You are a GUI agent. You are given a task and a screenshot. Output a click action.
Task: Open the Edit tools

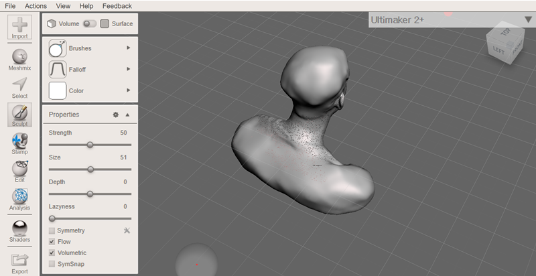(x=20, y=171)
